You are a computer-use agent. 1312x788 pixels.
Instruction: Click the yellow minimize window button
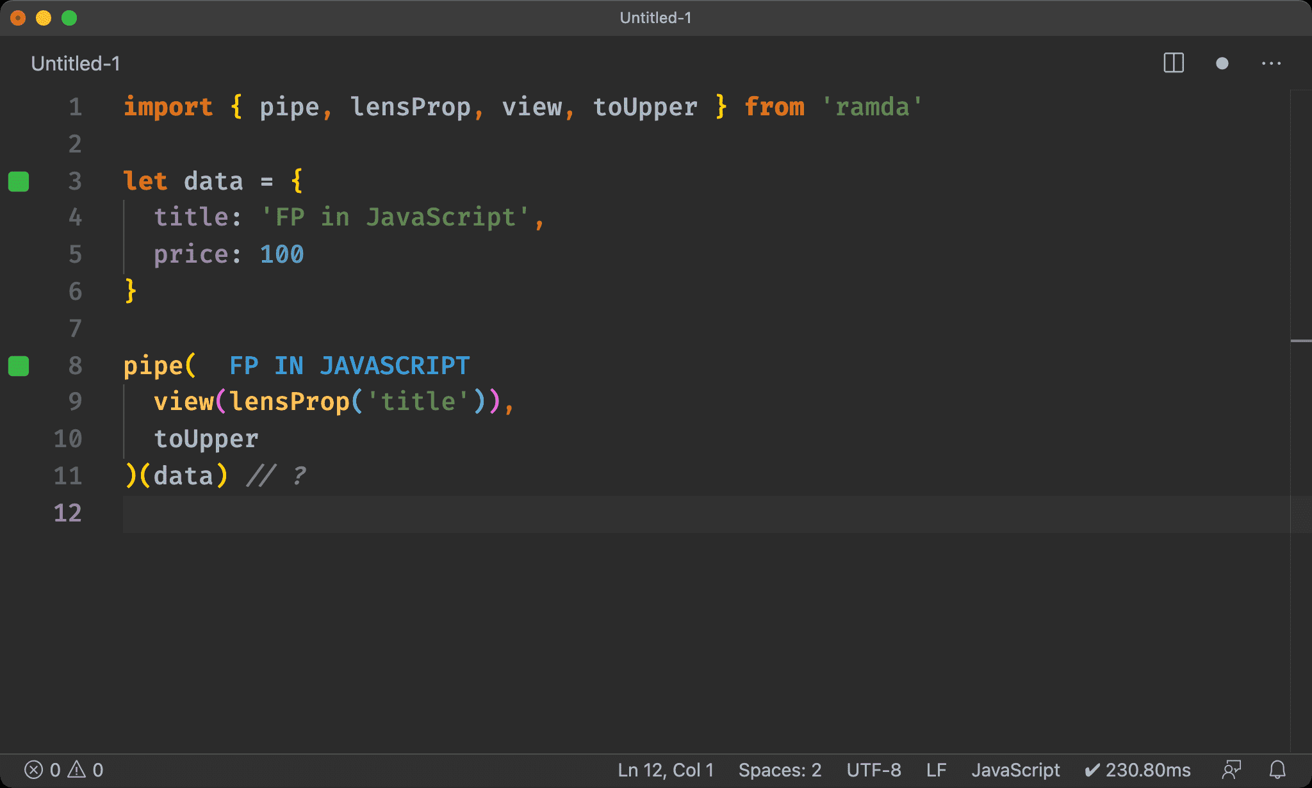[x=44, y=18]
